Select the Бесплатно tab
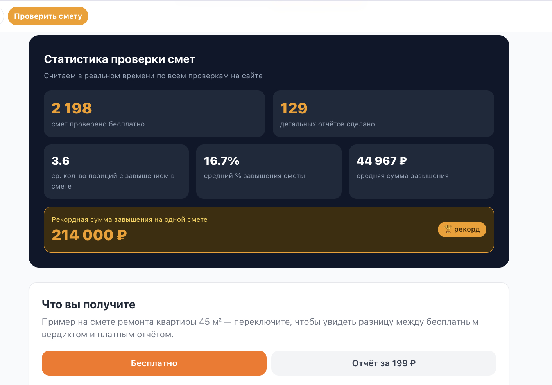552x385 pixels. [154, 363]
